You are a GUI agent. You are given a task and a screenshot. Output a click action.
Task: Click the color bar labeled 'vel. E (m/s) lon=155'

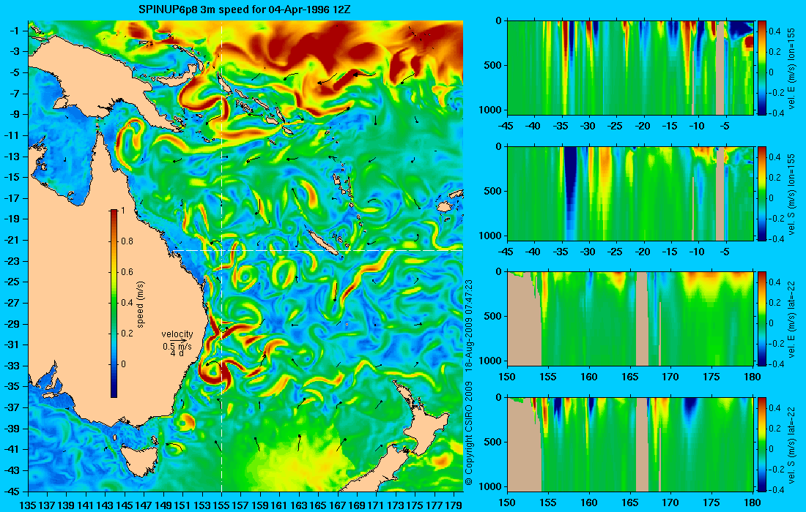[762, 67]
